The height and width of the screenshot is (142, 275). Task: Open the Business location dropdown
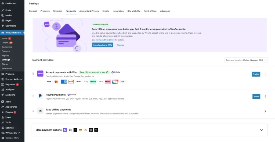pos(246,60)
